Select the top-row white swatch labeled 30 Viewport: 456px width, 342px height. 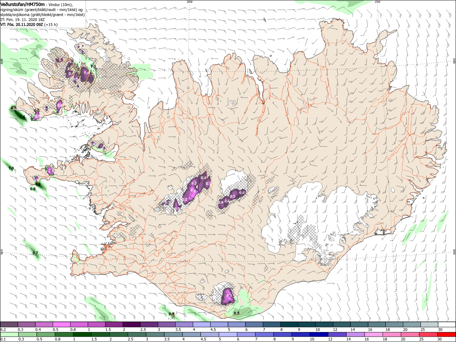point(447,325)
